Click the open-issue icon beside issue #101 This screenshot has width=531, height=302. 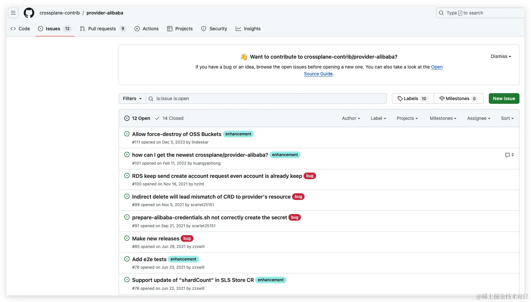127,154
